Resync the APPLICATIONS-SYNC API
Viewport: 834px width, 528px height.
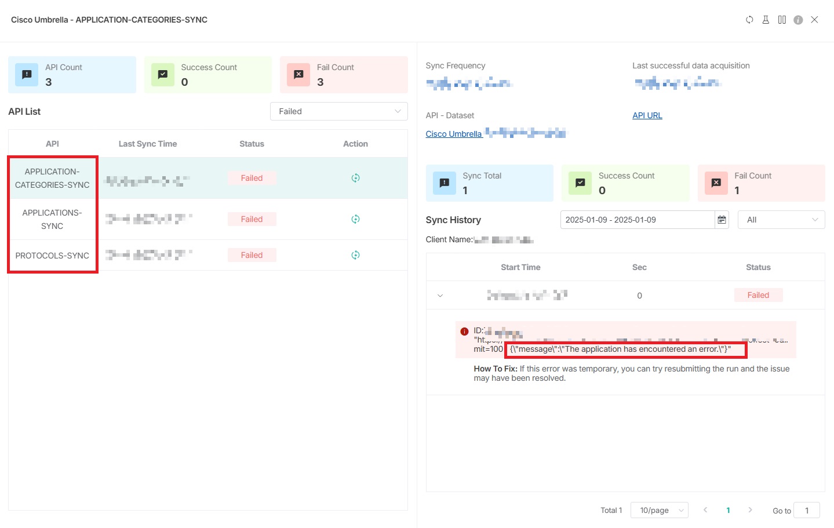pos(356,219)
